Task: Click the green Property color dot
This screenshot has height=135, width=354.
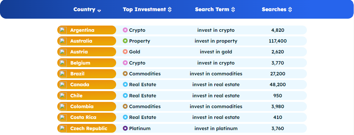Action: click(x=125, y=41)
